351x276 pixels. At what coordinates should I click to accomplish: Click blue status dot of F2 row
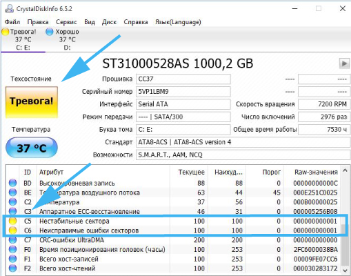tap(12, 268)
